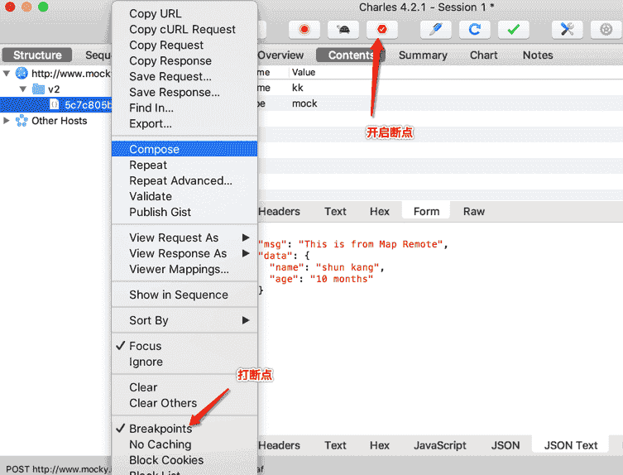Switch to the Notes tab
This screenshot has width=623, height=475.
pos(538,55)
